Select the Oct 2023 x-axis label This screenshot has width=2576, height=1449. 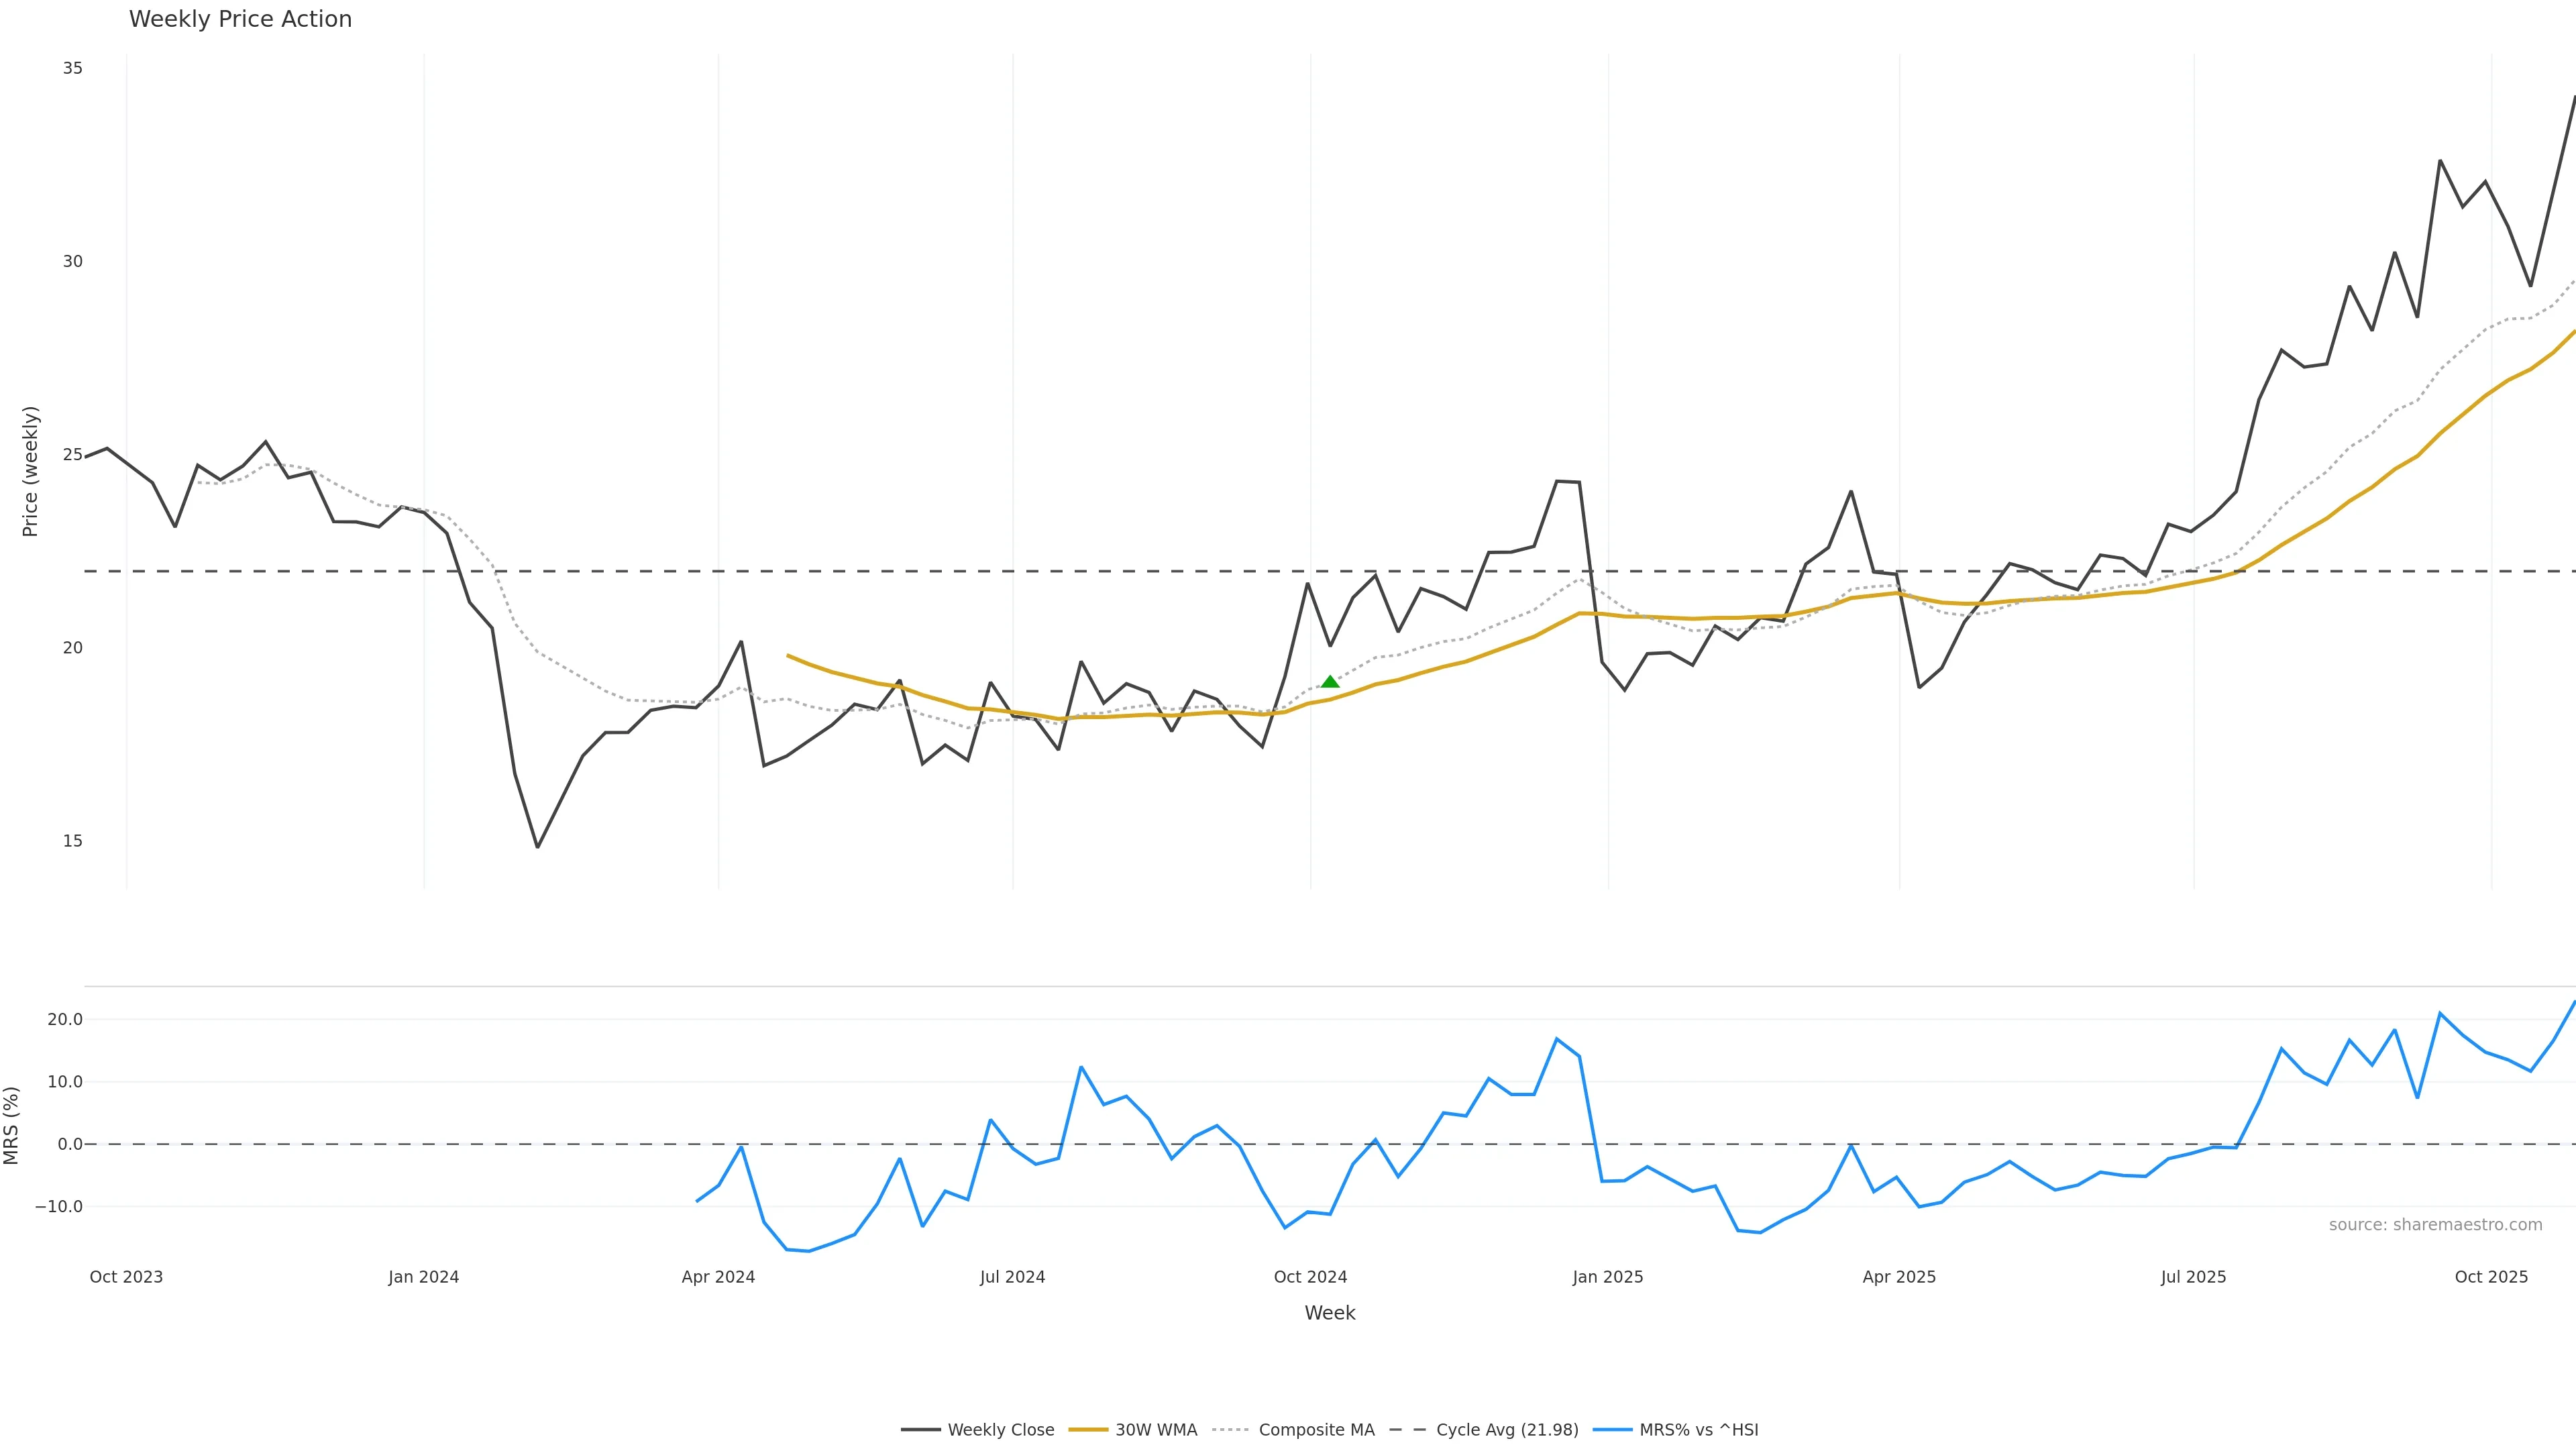[x=126, y=1277]
